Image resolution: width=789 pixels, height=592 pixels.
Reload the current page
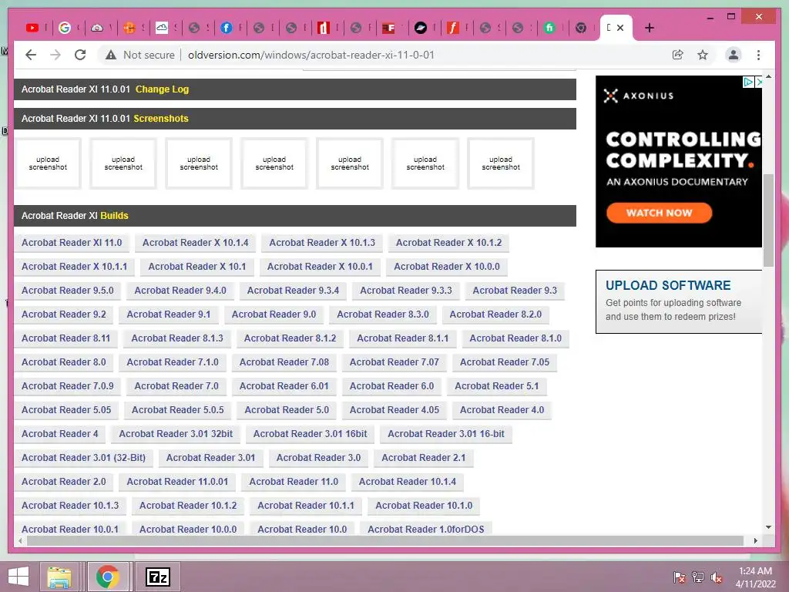click(x=80, y=55)
